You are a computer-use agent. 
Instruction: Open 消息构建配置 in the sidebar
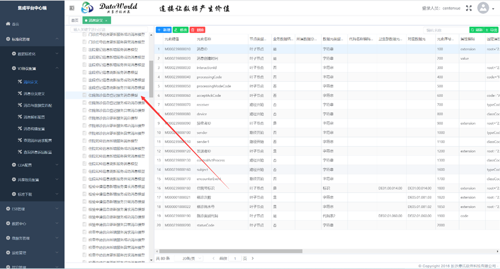coord(34,129)
